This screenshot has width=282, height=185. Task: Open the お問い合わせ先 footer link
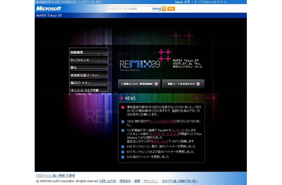[x=108, y=181]
